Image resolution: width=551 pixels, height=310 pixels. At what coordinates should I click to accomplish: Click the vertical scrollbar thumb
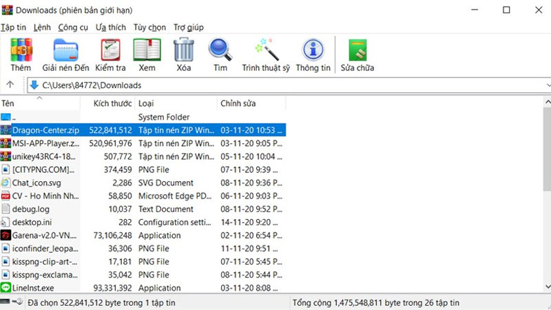click(548, 149)
